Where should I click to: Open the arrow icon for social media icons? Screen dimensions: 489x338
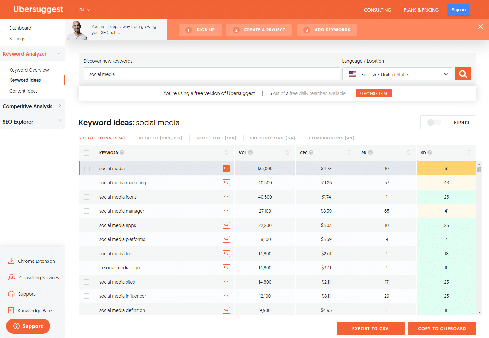point(226,197)
